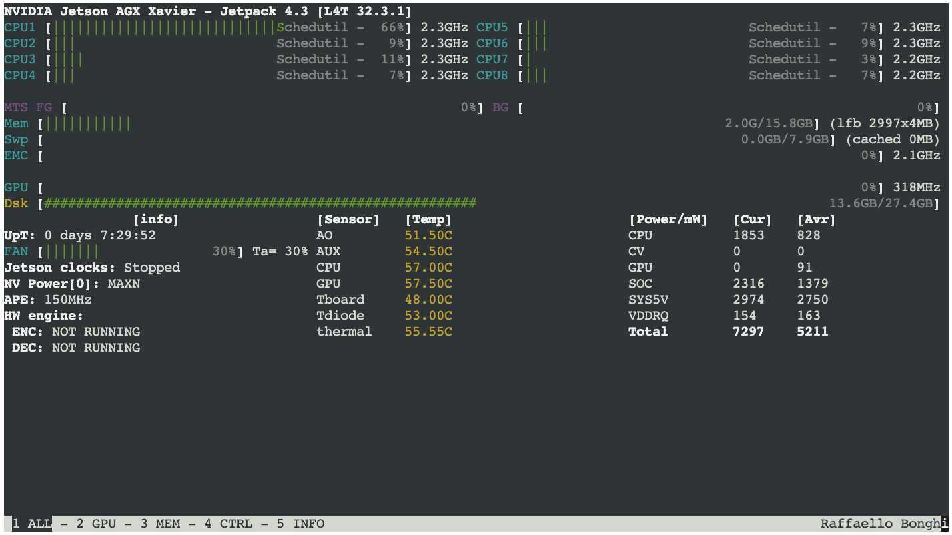Click the HW engine label
Screen dimensions: 952x535
(x=44, y=316)
